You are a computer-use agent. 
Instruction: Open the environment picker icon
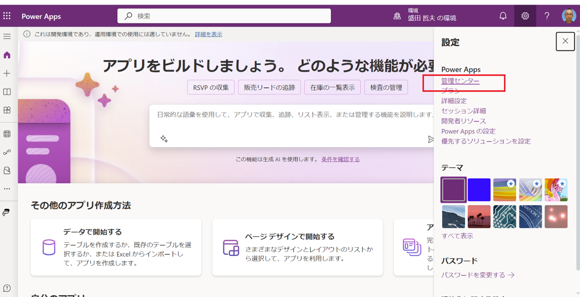click(397, 16)
